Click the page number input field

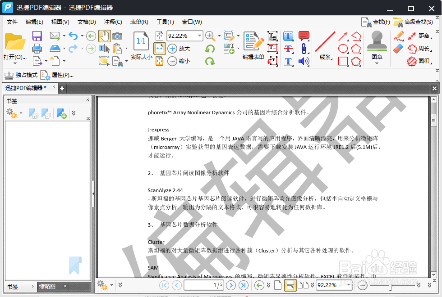[204, 285]
